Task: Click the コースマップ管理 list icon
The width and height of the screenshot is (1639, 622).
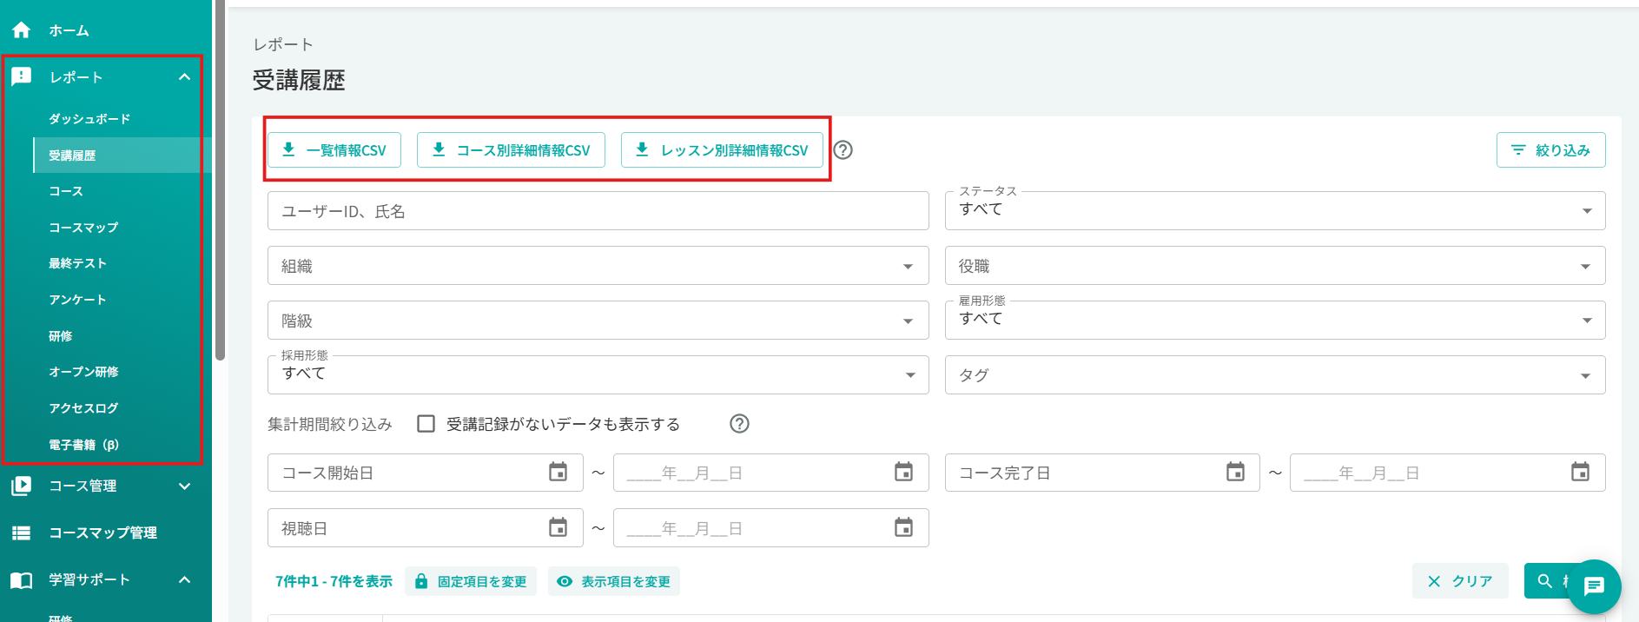Action: click(x=22, y=533)
